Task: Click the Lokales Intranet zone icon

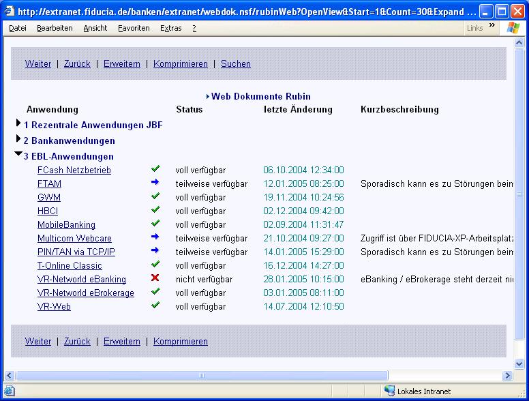Action: (x=390, y=391)
